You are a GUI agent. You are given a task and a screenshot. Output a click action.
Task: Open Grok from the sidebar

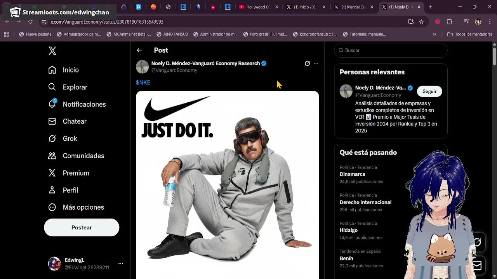pyautogui.click(x=63, y=138)
